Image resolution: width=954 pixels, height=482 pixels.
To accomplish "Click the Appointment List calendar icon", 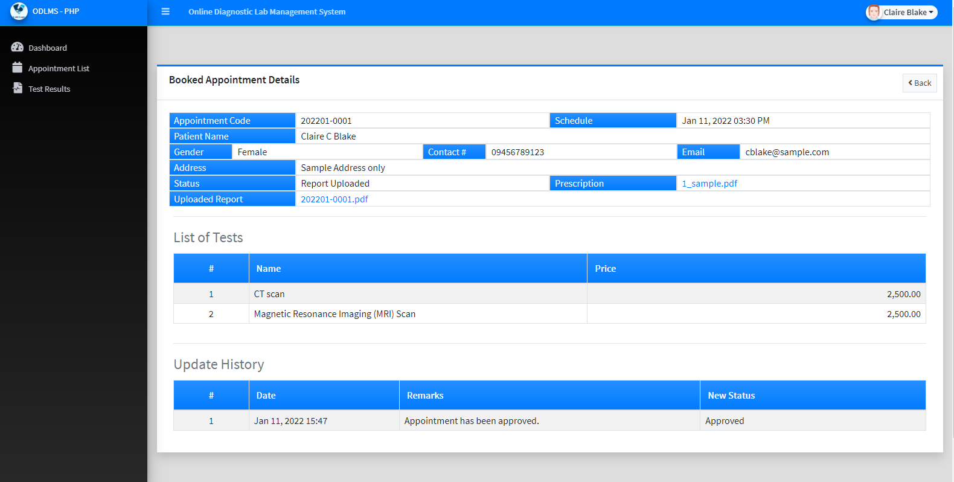I will click(x=18, y=68).
